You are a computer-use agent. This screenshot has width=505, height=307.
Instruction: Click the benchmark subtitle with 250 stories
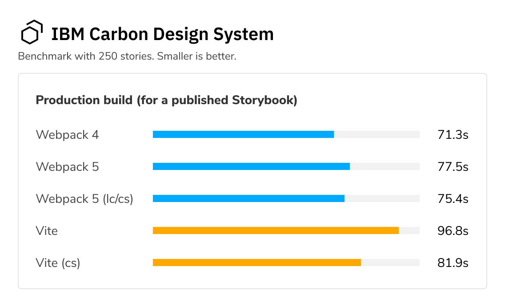[x=127, y=56]
